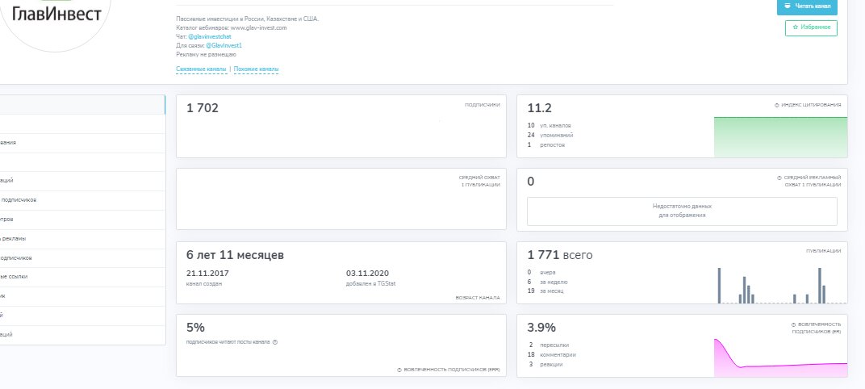Select sidebar item ending in ссылки
The height and width of the screenshot is (389, 865).
pos(82,277)
